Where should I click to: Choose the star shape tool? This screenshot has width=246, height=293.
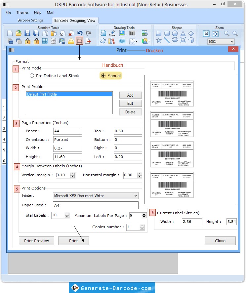pyautogui.click(x=159, y=40)
